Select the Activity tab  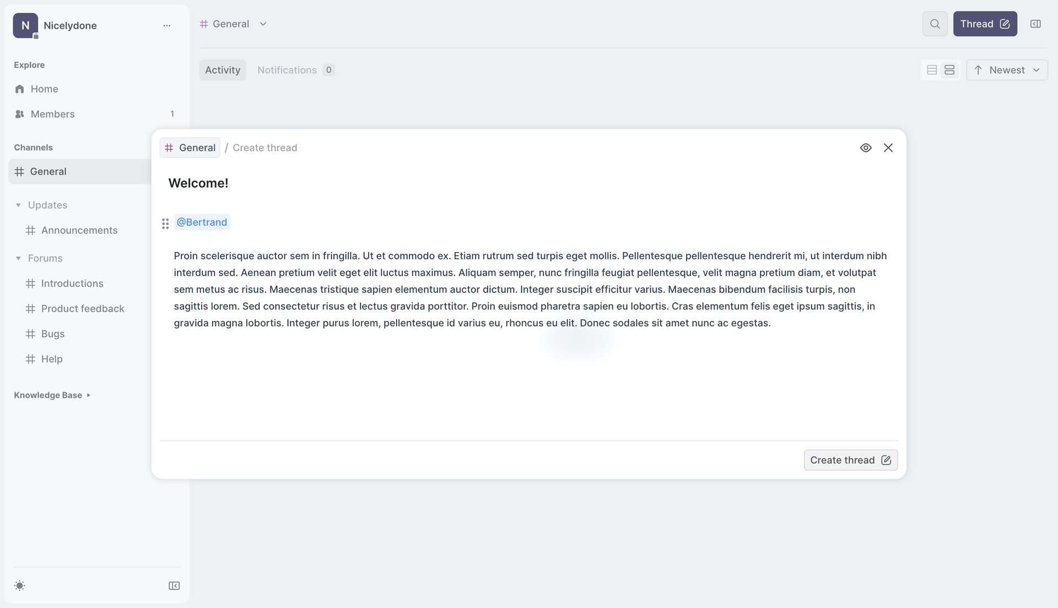pos(223,70)
